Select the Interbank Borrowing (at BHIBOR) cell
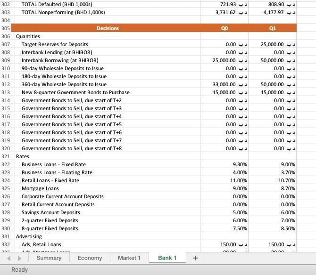Viewport: 316px width, 275px height. [x=108, y=60]
